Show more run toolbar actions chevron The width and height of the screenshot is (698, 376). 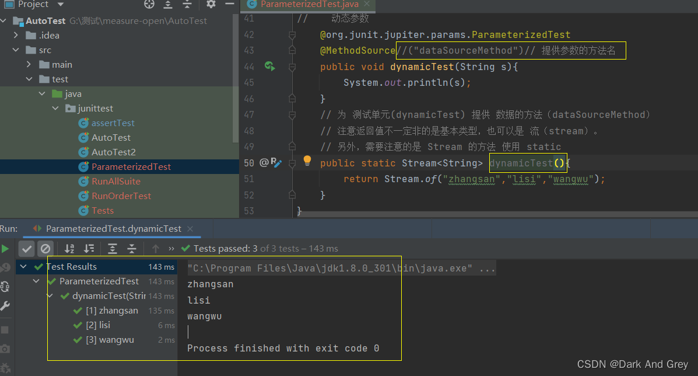pos(171,249)
